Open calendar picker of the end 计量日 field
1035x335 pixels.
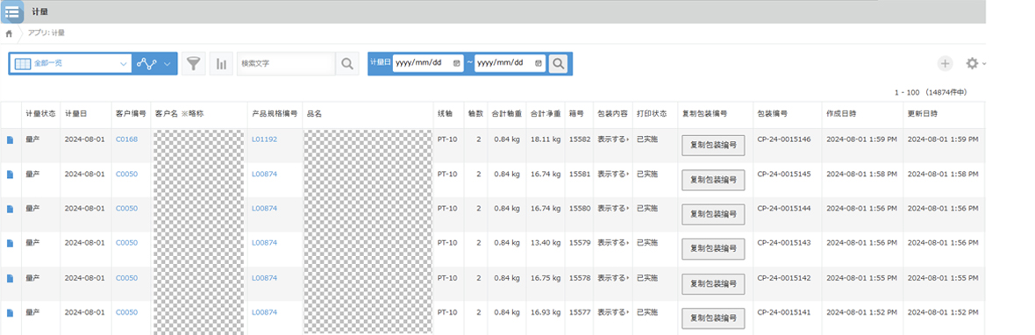[538, 63]
